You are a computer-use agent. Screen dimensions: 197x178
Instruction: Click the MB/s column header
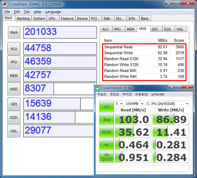point(159,40)
